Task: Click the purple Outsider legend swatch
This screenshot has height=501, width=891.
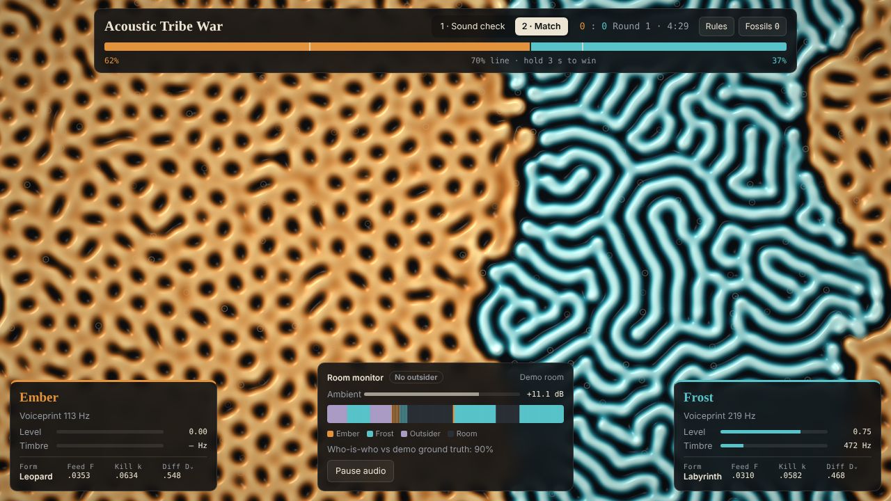Action: coord(404,434)
